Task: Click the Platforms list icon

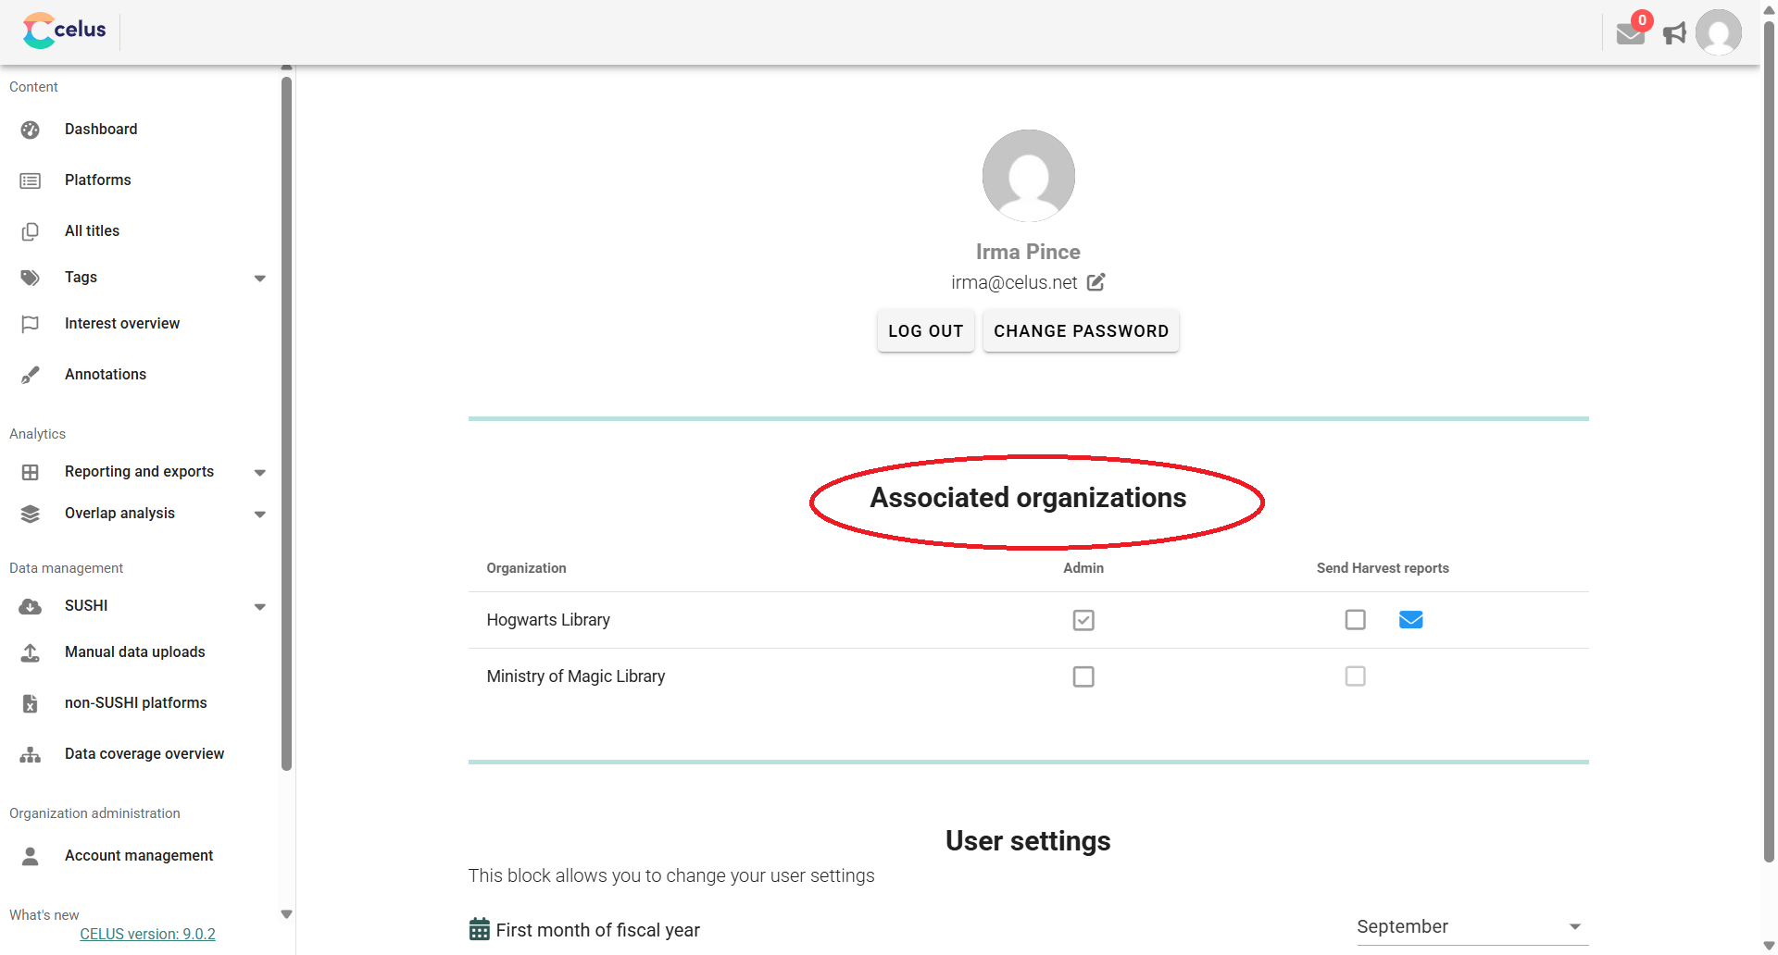Action: pyautogui.click(x=31, y=180)
